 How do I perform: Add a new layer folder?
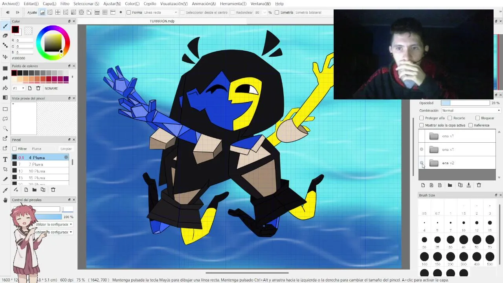(450, 185)
